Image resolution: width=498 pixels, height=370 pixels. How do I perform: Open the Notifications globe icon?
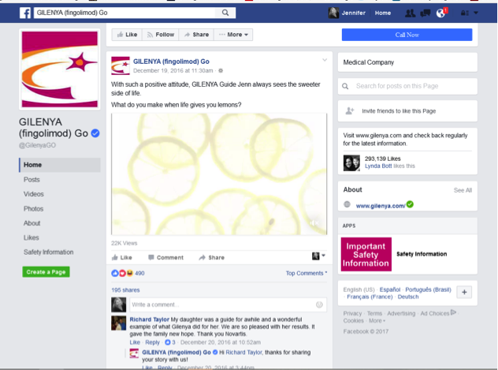pyautogui.click(x=440, y=13)
